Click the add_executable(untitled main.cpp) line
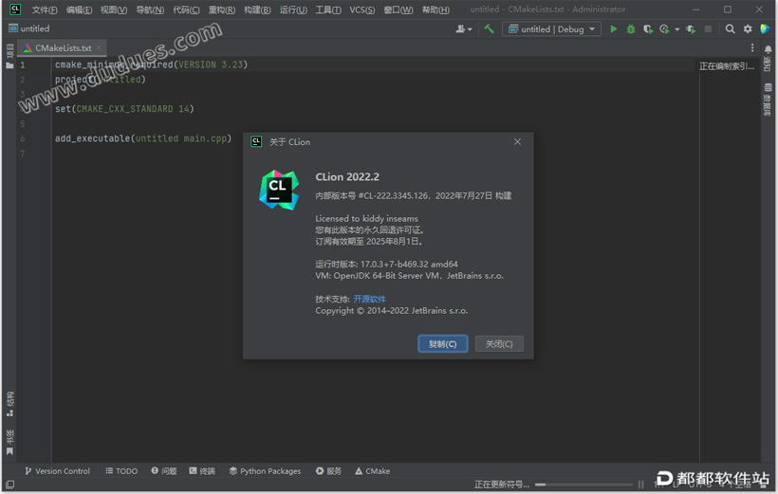Screen dimensions: 778x494 (x=143, y=138)
